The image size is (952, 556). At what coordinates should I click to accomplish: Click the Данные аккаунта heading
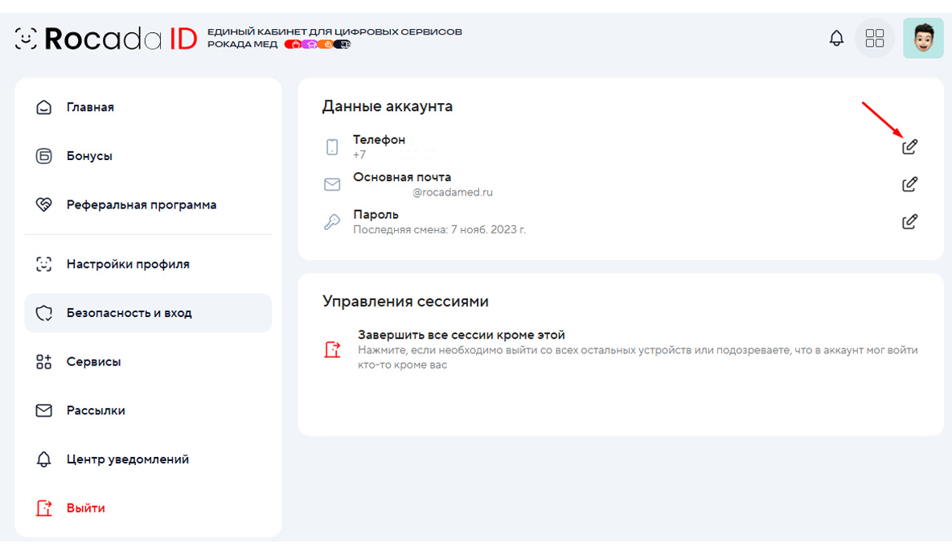click(x=388, y=106)
